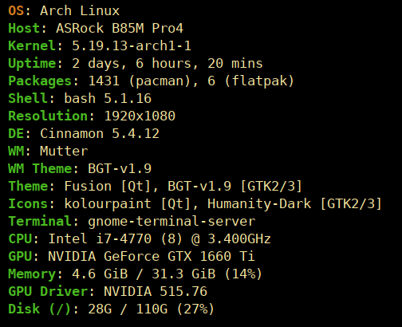Click the Uptime label
Screen dimensions: 402x327
(32, 64)
